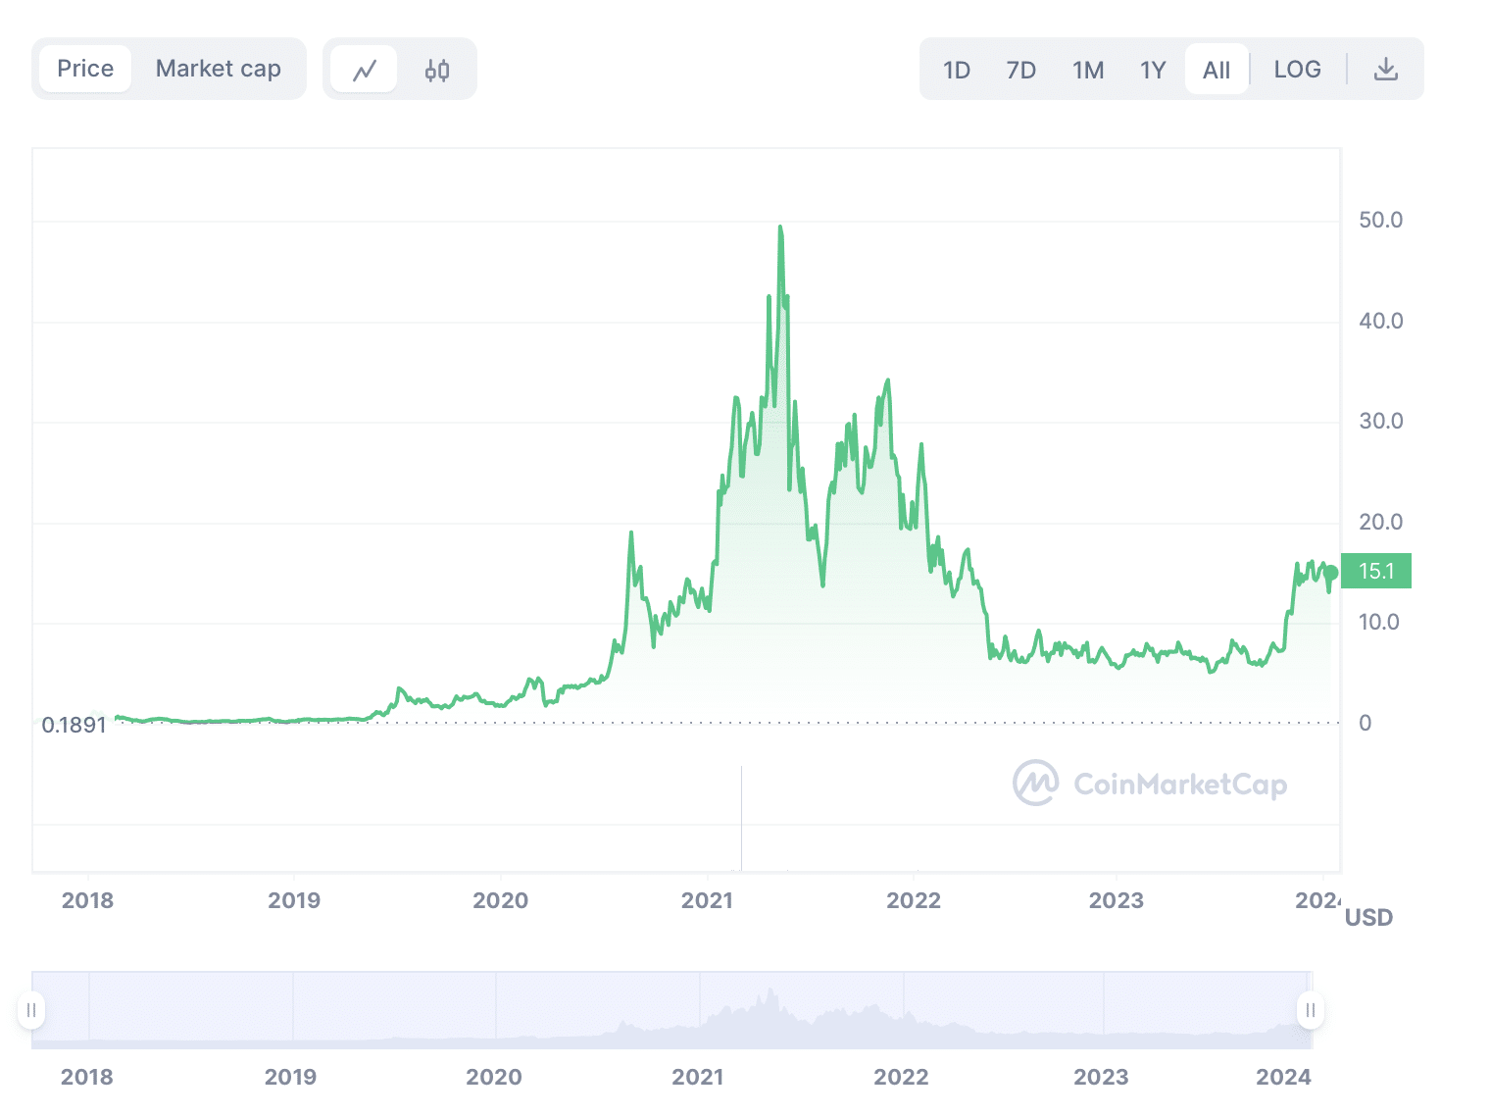Click the 10.0 price axis label
The height and width of the screenshot is (1116, 1490).
click(x=1378, y=622)
